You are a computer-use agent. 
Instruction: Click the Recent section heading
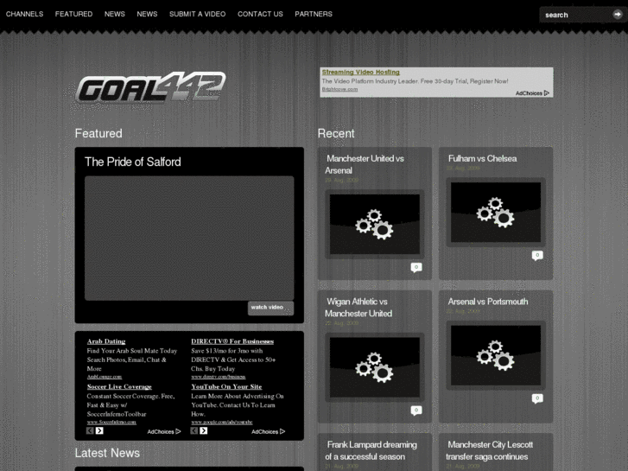(336, 133)
